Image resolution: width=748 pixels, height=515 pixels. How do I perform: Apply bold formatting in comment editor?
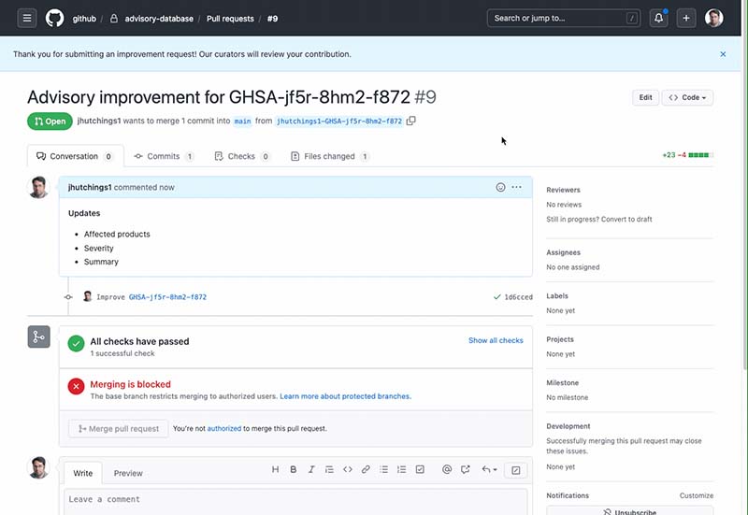pos(293,469)
